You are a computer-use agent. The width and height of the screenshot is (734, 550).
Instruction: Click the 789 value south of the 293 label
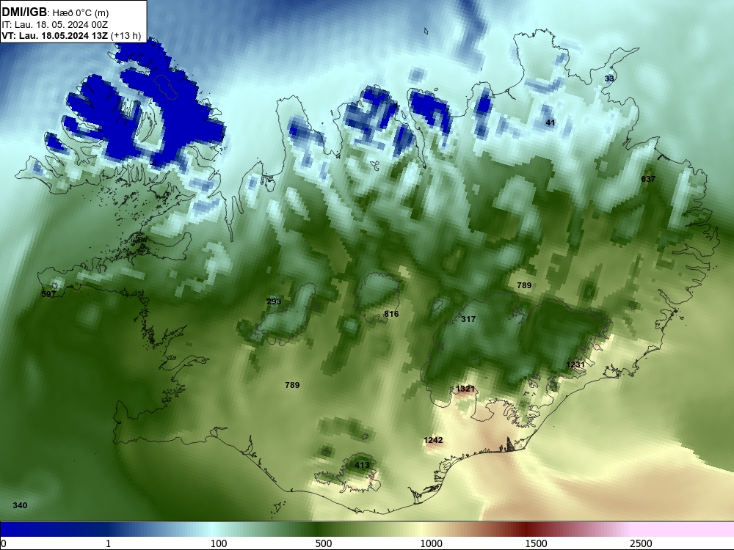coord(293,385)
